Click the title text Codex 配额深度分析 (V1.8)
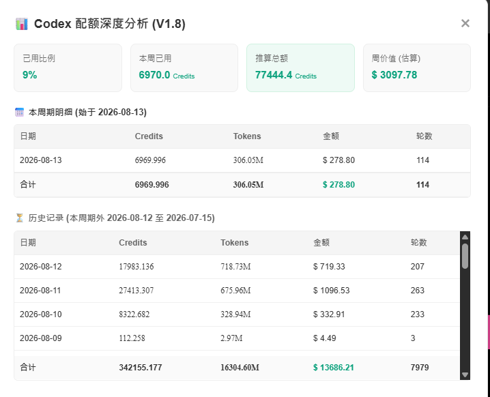Viewport: 490px width, 397px height. (x=110, y=24)
